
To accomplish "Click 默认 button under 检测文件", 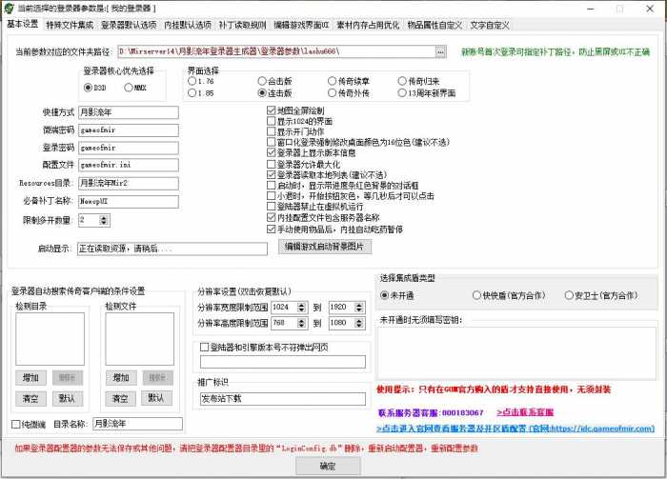I will click(155, 397).
